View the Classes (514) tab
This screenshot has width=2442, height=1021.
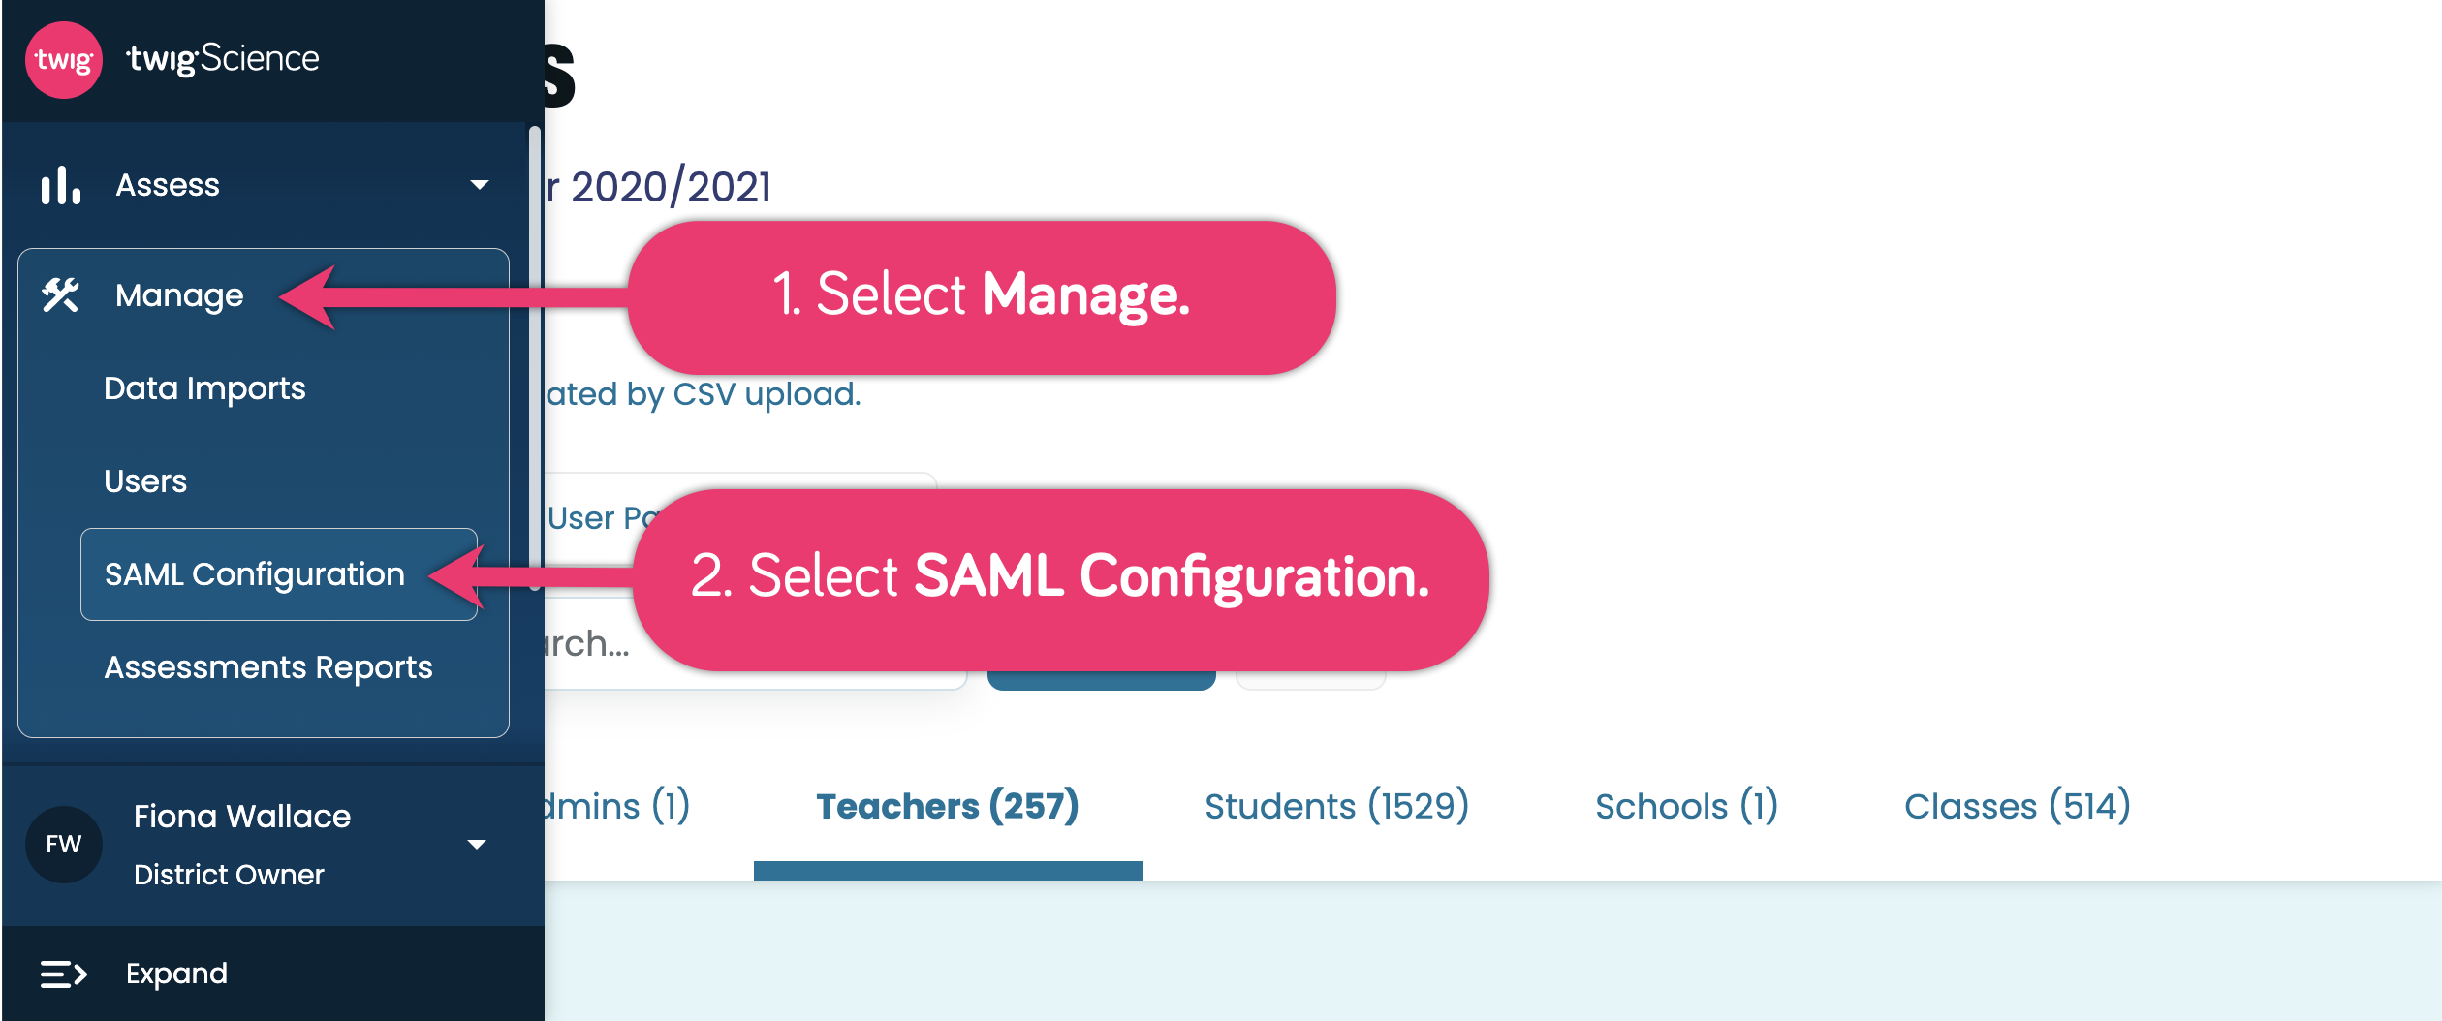coord(2017,806)
